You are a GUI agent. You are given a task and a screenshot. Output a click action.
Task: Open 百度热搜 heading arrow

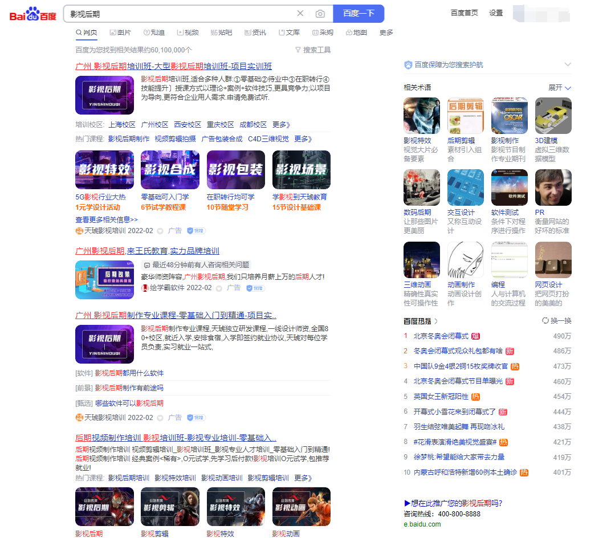click(x=436, y=321)
